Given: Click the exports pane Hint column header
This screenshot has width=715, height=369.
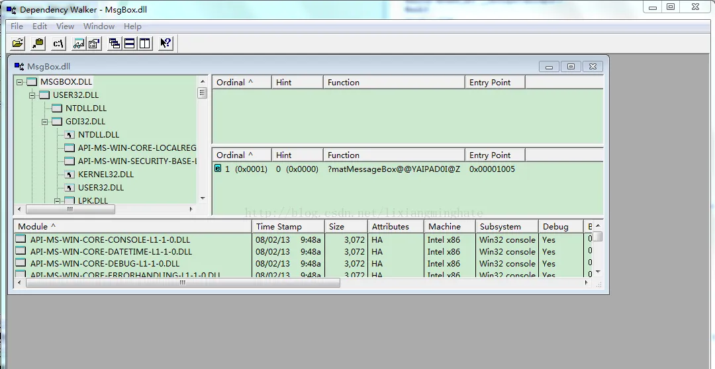Looking at the screenshot, I should pyautogui.click(x=297, y=155).
